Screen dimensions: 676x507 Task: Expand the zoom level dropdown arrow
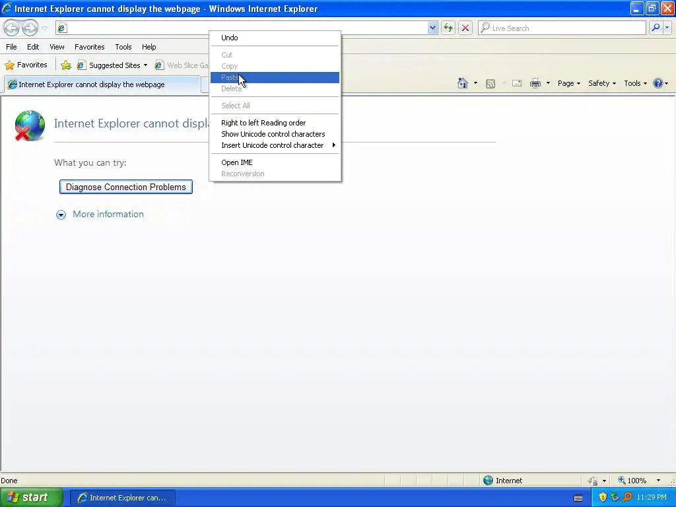tap(658, 481)
